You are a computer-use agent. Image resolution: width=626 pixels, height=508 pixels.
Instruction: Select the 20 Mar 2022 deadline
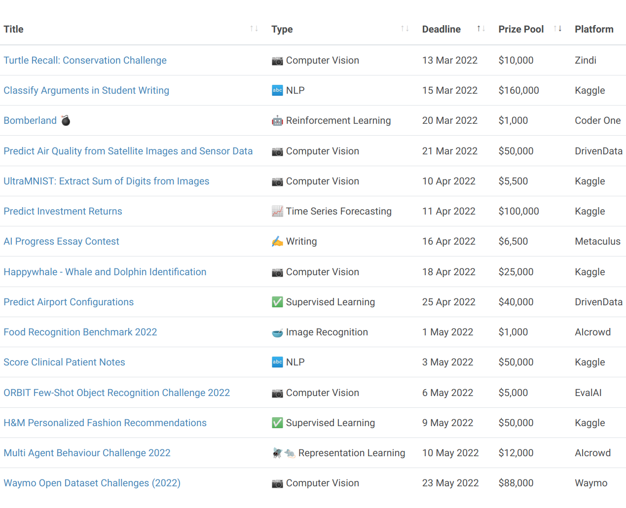tap(450, 120)
